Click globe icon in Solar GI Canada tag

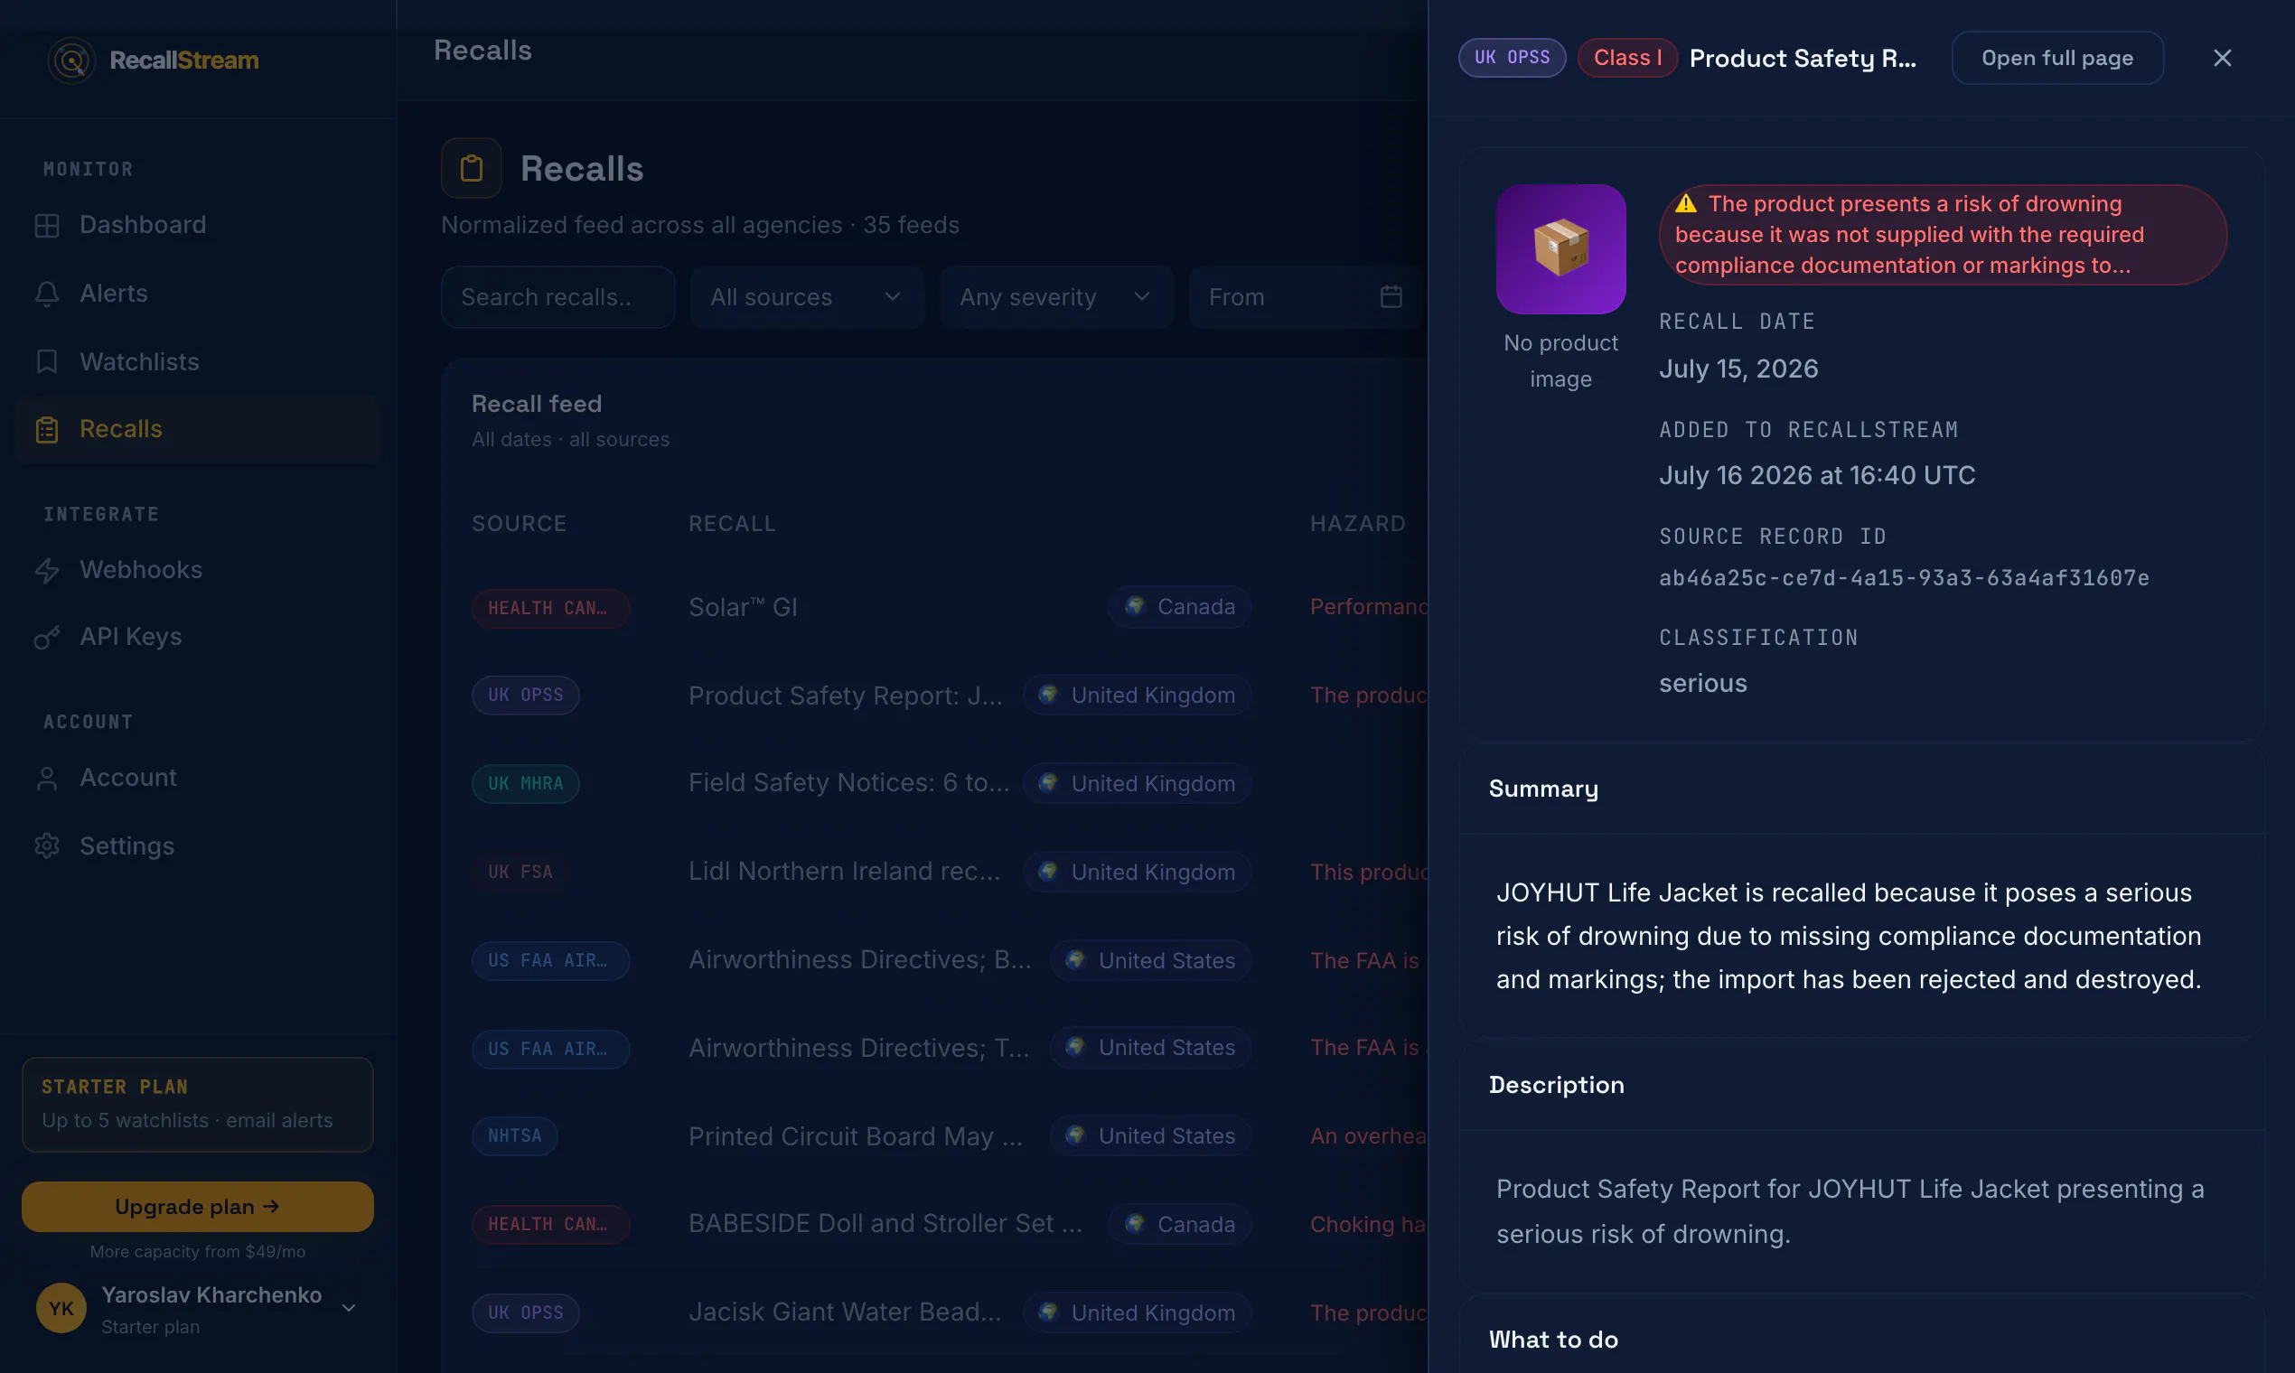pos(1136,606)
